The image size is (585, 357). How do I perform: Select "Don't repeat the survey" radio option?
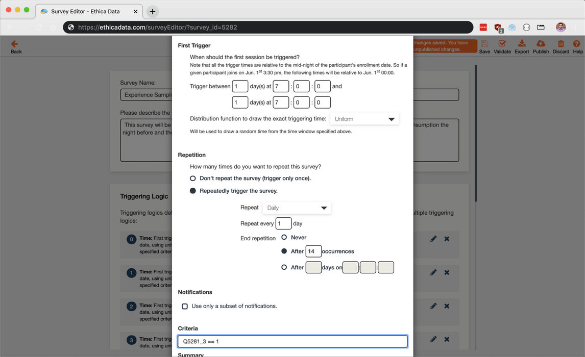point(193,178)
